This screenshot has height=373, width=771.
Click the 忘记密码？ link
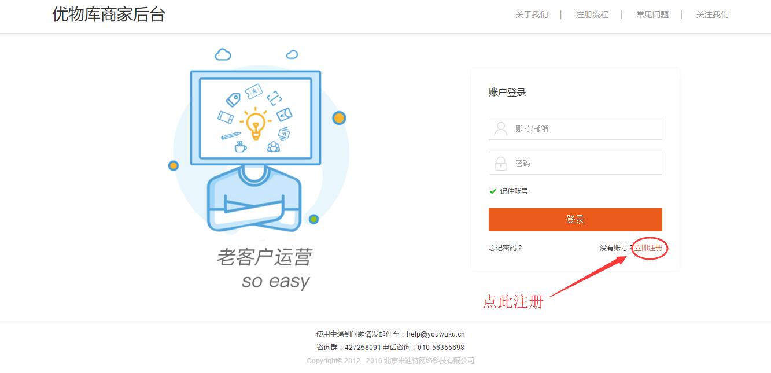coord(506,248)
